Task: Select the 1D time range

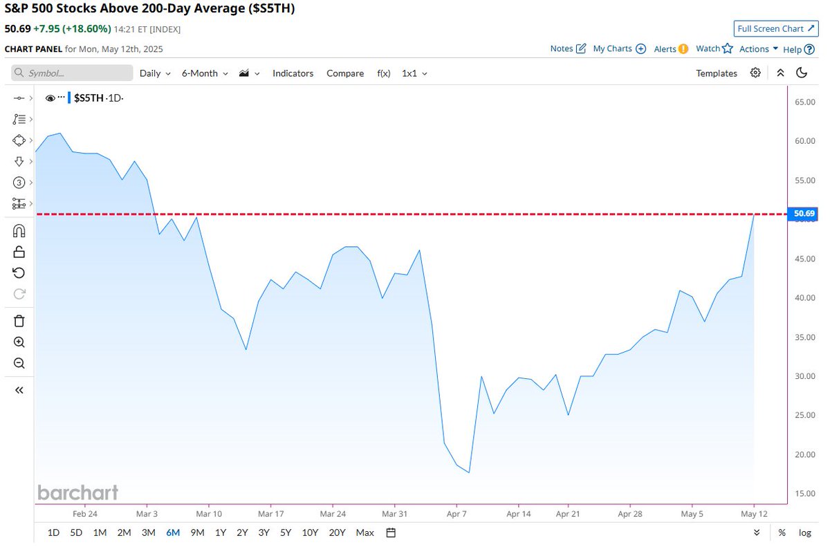Action: click(53, 532)
